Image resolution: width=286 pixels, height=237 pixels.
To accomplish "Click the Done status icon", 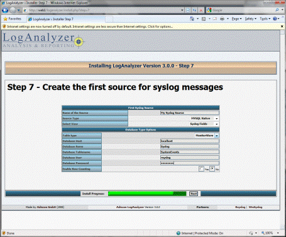I will 4,233.
